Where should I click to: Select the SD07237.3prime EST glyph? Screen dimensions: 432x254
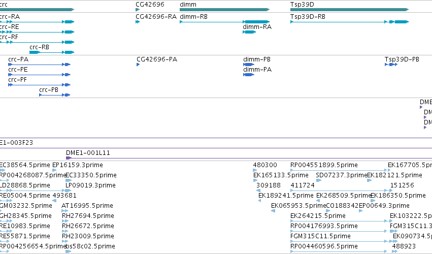[319, 181]
